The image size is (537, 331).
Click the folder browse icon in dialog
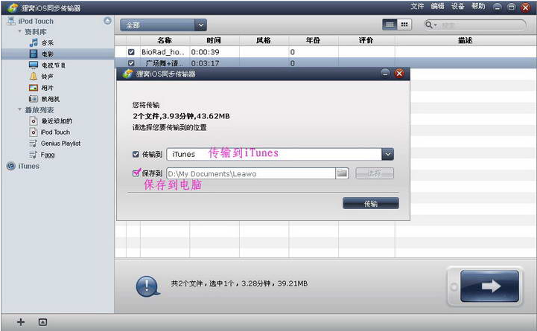pyautogui.click(x=342, y=173)
